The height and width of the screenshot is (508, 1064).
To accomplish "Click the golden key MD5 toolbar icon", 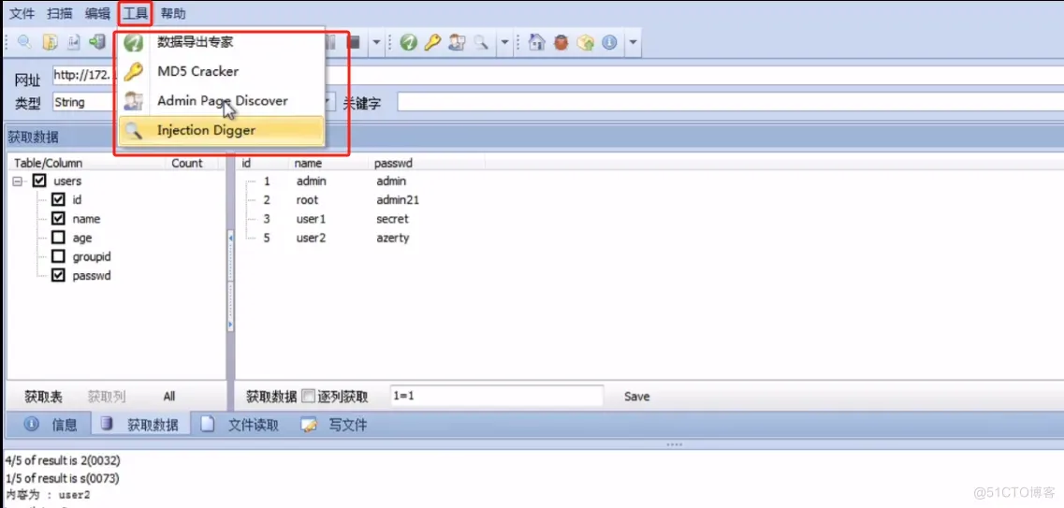I will click(432, 43).
